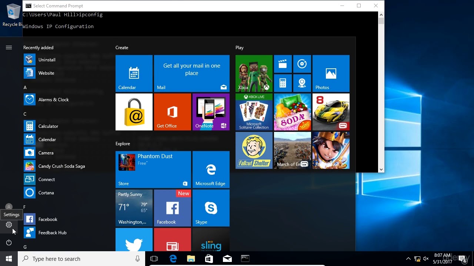Open the Store Phantom Dust tile
This screenshot has height=266, width=474.
153,170
